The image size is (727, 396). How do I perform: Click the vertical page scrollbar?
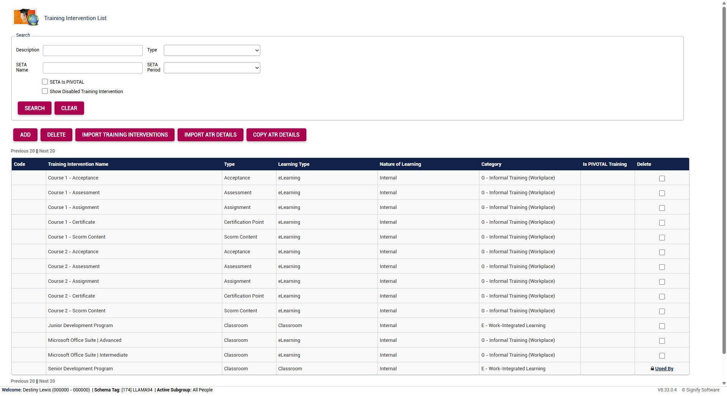724,180
